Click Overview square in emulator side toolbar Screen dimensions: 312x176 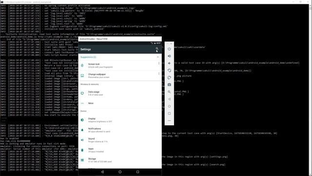[x=169, y=113]
